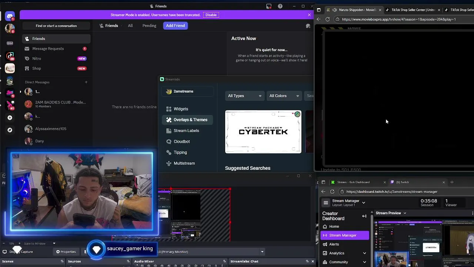Screen dimensions: 474x267
Task: Select Stream Manager in Creator Dashboard
Action: [x=345, y=235]
